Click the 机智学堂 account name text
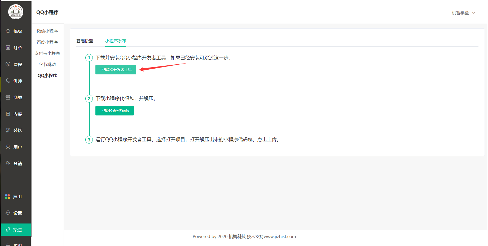The width and height of the screenshot is (488, 246). (x=460, y=13)
